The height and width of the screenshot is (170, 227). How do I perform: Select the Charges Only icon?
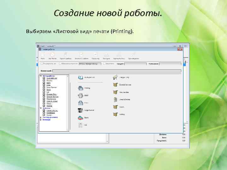click(115, 77)
